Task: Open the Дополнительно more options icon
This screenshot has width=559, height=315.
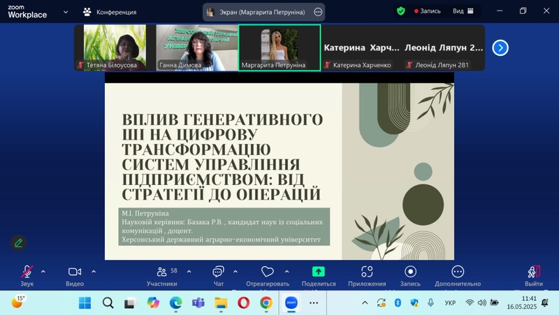Action: click(458, 272)
